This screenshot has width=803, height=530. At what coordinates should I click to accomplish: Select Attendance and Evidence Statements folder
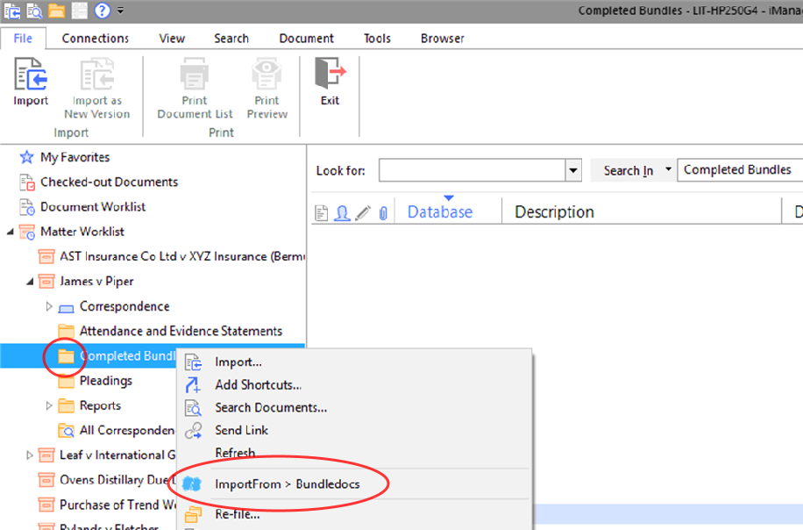(181, 331)
